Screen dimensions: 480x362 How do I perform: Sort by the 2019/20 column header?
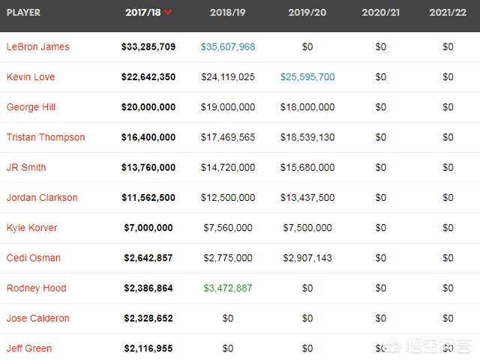click(307, 13)
